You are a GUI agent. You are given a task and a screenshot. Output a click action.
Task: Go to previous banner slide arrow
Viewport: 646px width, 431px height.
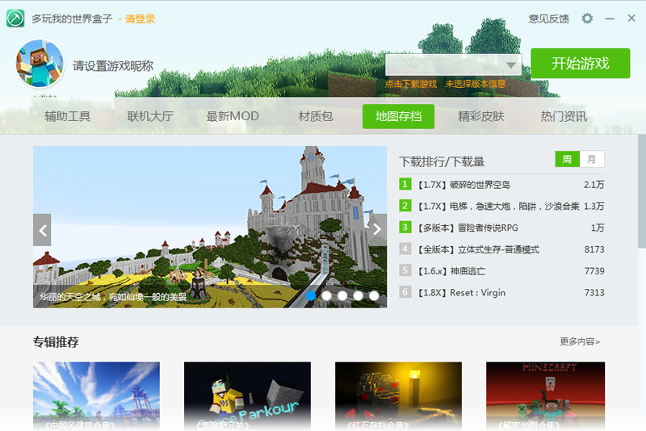pyautogui.click(x=42, y=230)
